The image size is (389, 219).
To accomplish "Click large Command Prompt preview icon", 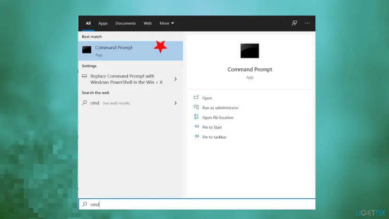I will (x=249, y=51).
